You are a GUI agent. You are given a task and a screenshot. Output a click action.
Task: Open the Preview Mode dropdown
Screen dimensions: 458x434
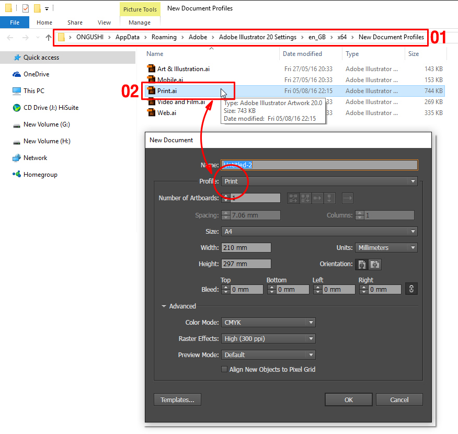coord(268,355)
